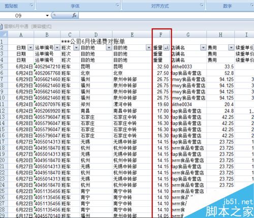
Task: Open the Clipboard group dialog launcher
Action: (31, 6)
